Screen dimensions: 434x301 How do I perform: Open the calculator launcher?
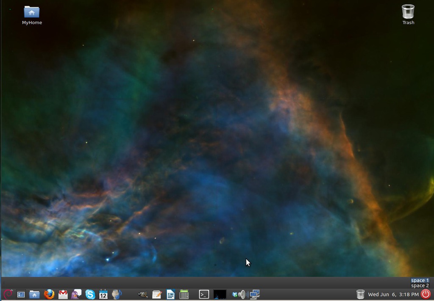(x=184, y=294)
